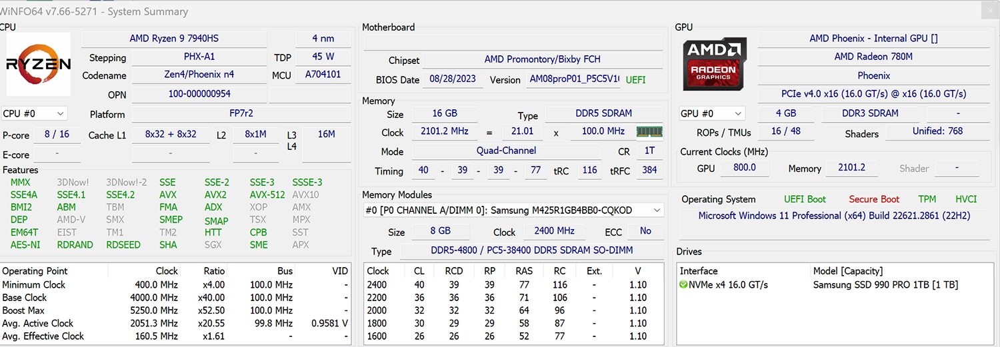Click the close button at top right
The width and height of the screenshot is (1000, 347).
pyautogui.click(x=991, y=9)
